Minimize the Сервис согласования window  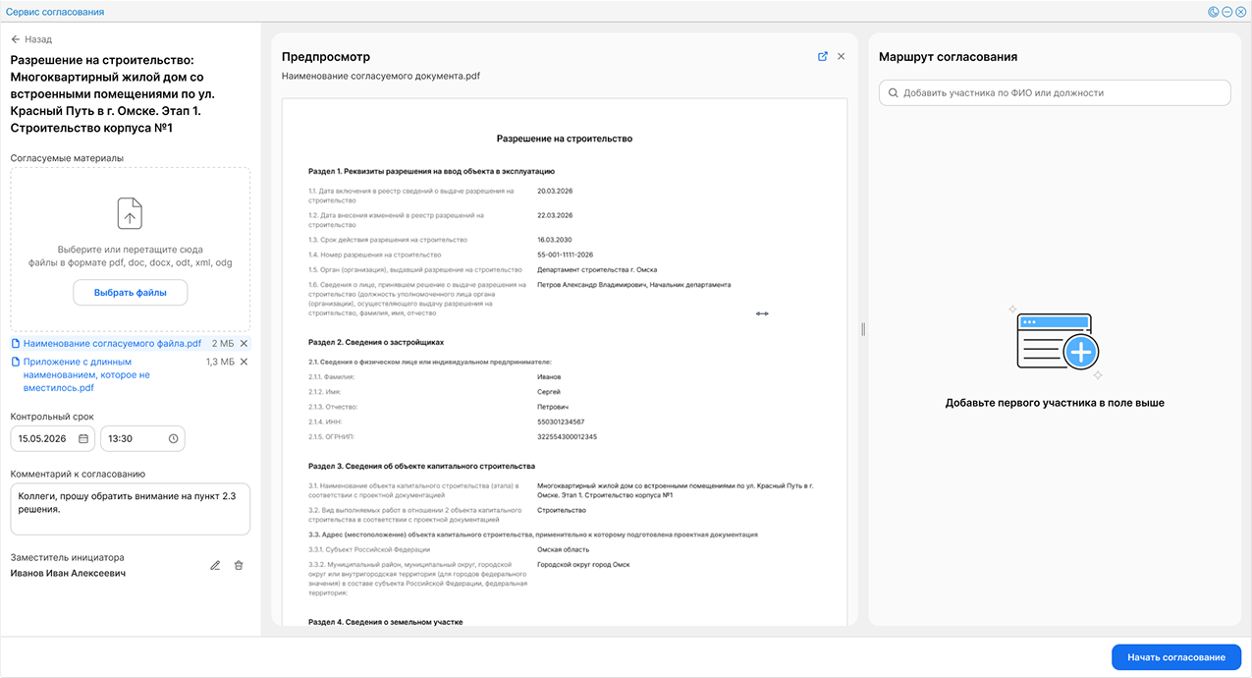[x=1227, y=12]
